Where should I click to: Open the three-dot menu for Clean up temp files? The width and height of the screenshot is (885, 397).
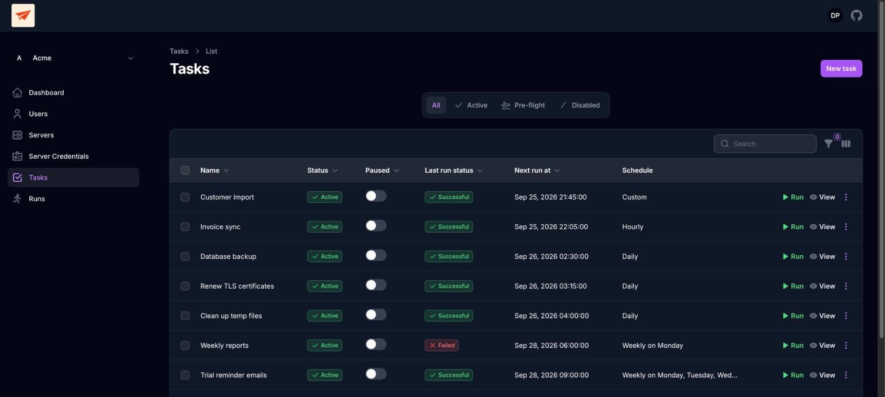pos(845,316)
